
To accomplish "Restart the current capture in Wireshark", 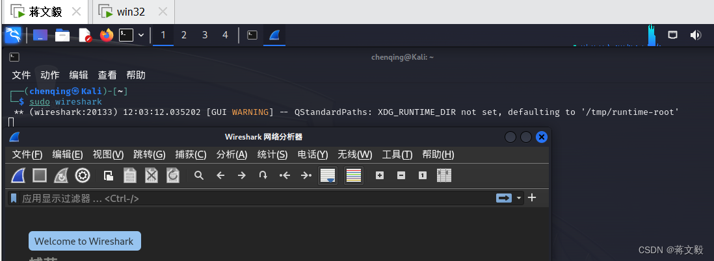I will [x=61, y=175].
